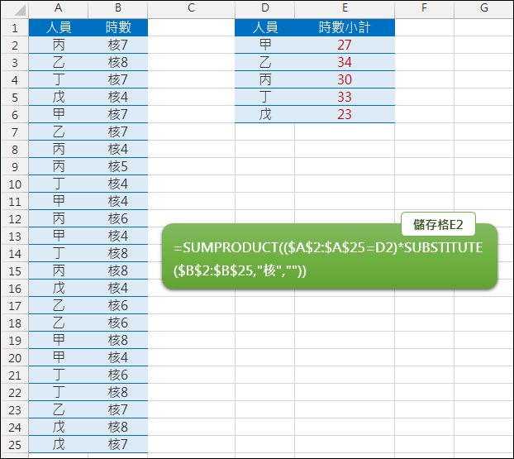Select cell A2 containing 丙
514x459 pixels.
tap(59, 45)
